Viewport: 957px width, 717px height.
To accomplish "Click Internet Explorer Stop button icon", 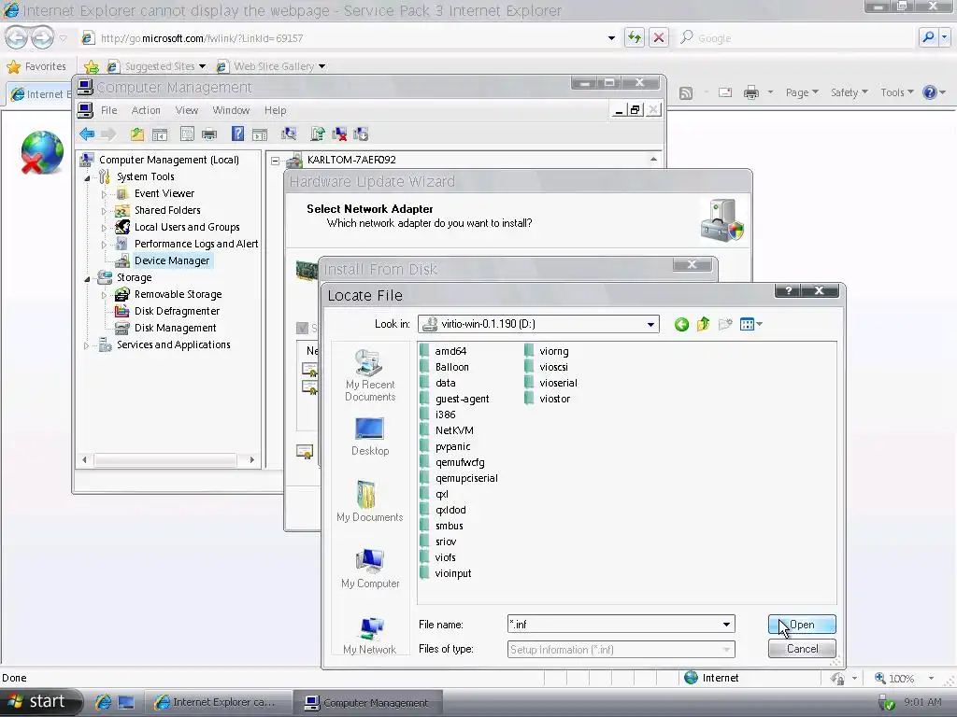I will 659,37.
